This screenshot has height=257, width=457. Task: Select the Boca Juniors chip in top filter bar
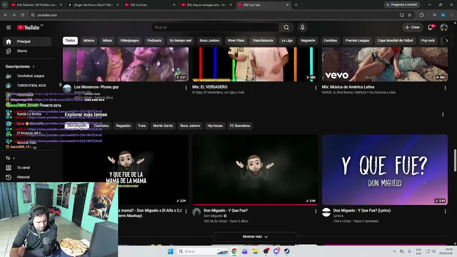pyautogui.click(x=210, y=41)
